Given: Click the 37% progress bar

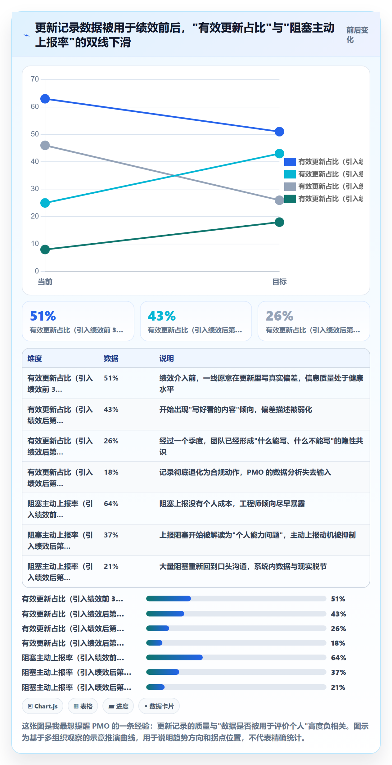Looking at the screenshot, I should [x=236, y=672].
